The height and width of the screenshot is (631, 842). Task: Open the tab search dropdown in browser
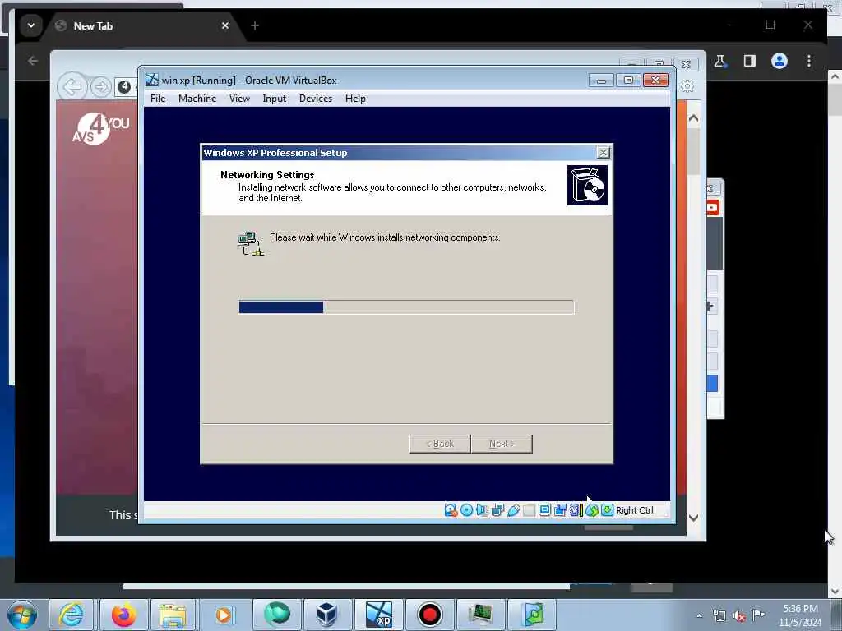pos(31,25)
